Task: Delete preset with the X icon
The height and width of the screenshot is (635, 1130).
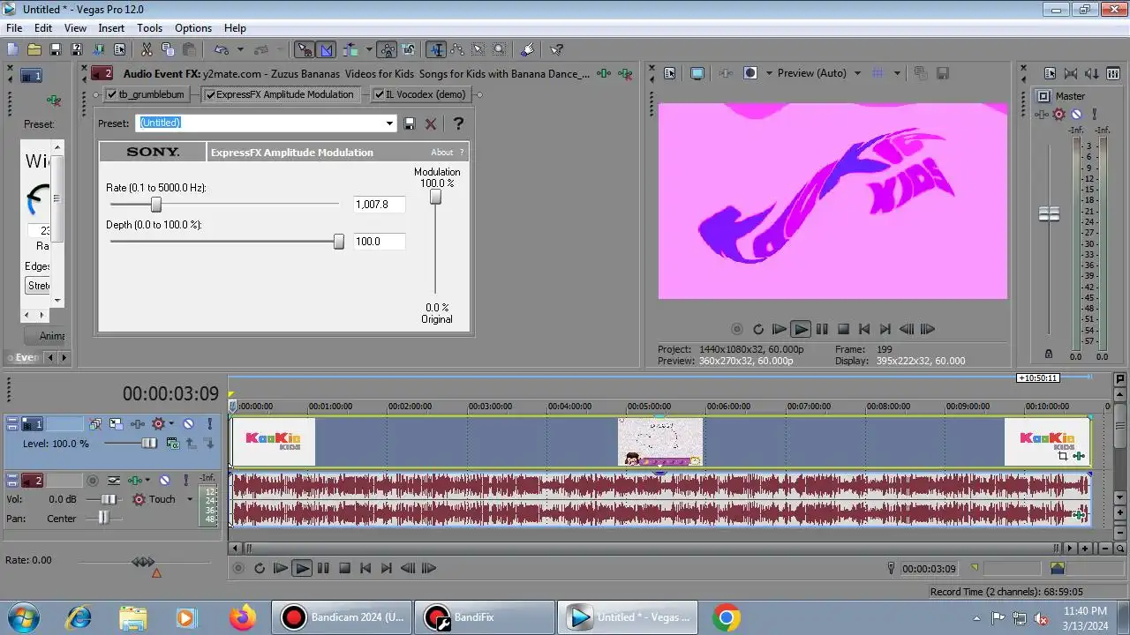Action: tap(431, 123)
